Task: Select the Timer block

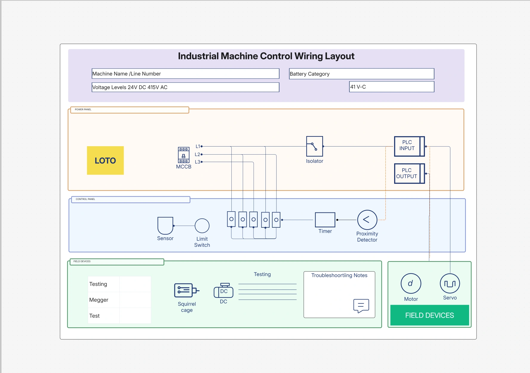Action: [x=325, y=220]
